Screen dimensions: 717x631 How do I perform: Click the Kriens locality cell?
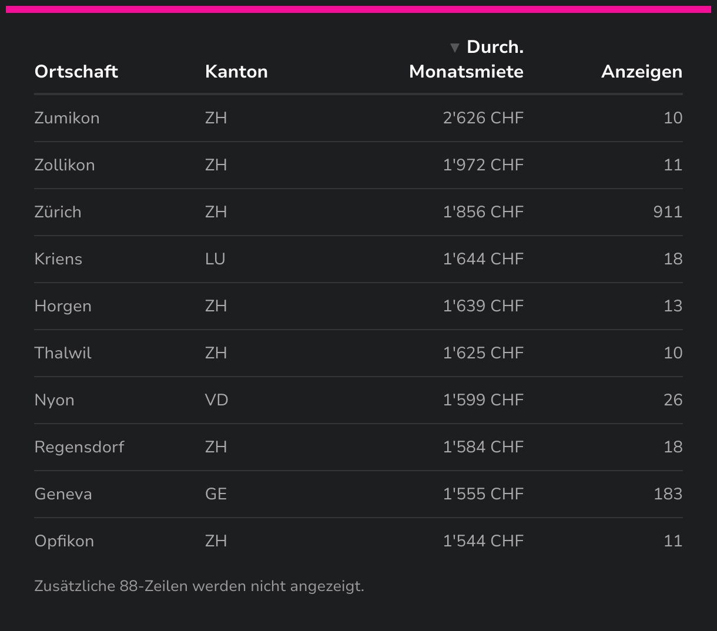58,259
